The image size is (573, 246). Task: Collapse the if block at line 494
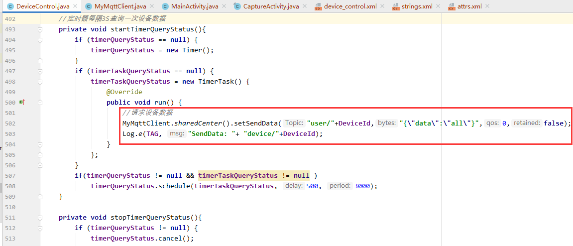(x=40, y=39)
